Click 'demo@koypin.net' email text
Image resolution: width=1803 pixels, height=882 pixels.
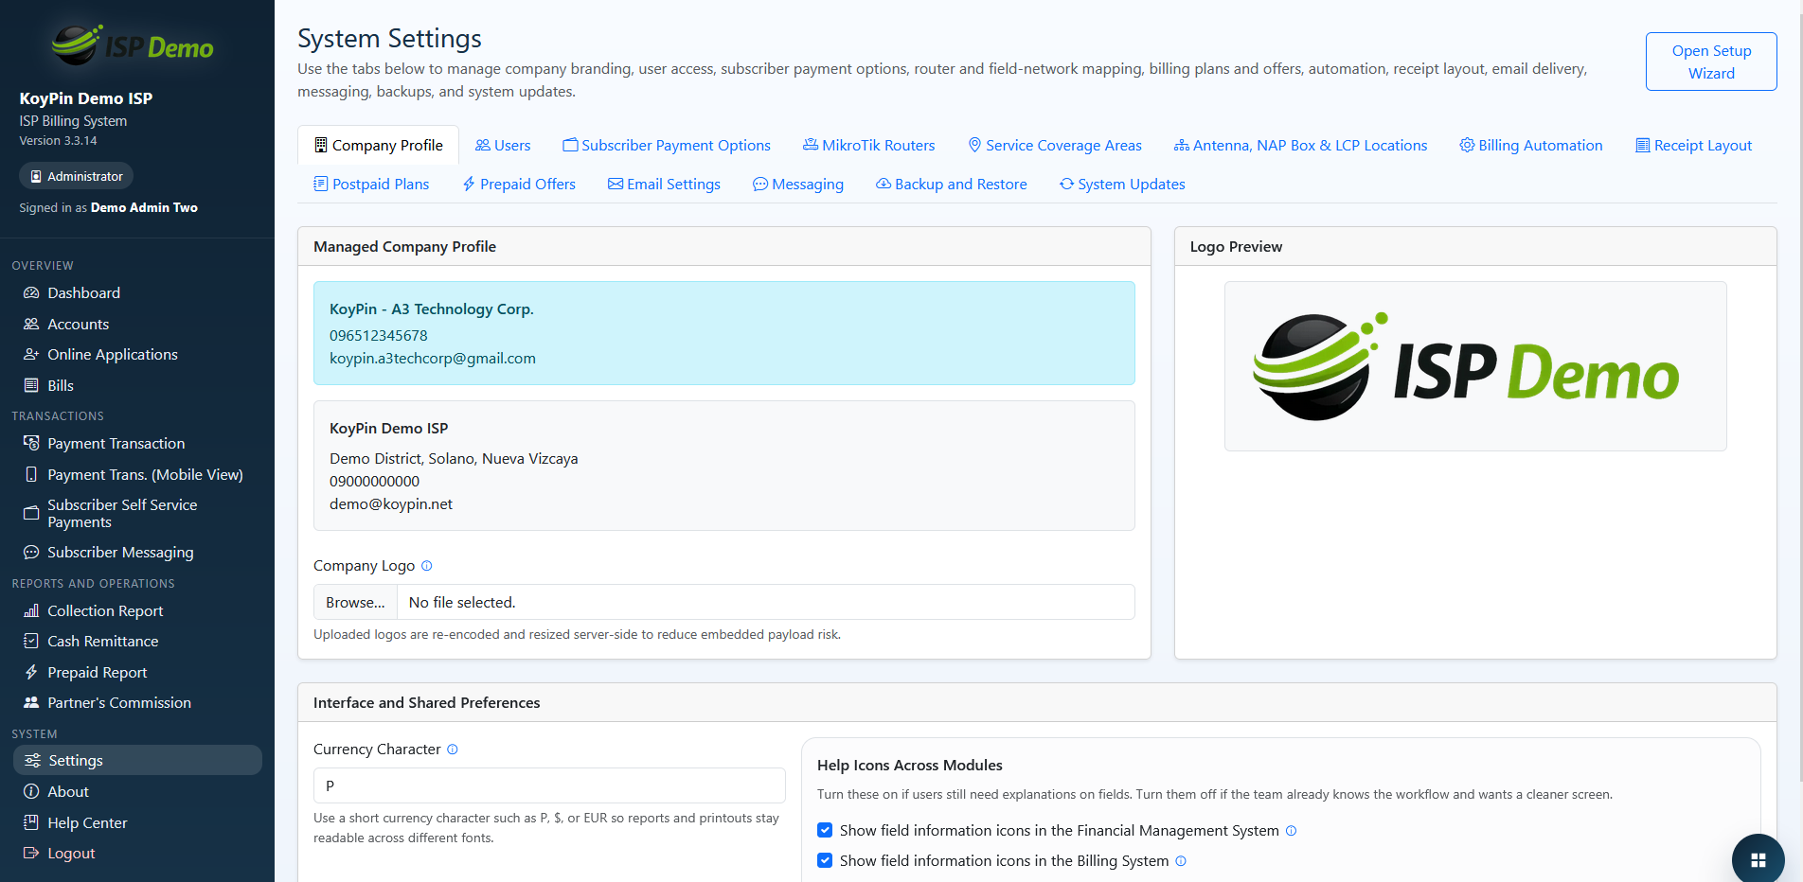(391, 504)
